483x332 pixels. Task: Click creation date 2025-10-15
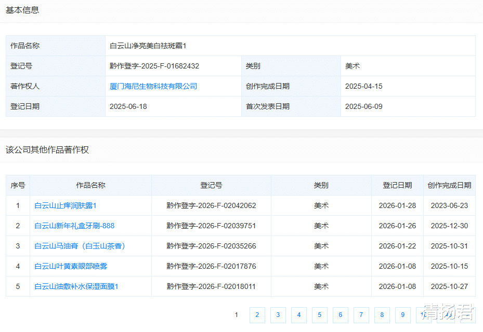449,267
